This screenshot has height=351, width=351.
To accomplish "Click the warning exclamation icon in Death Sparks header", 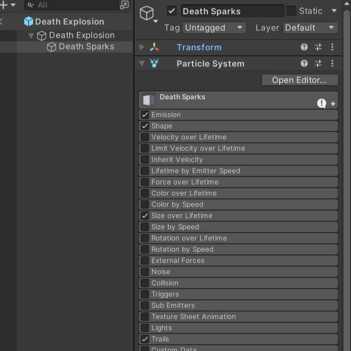I will pos(322,103).
